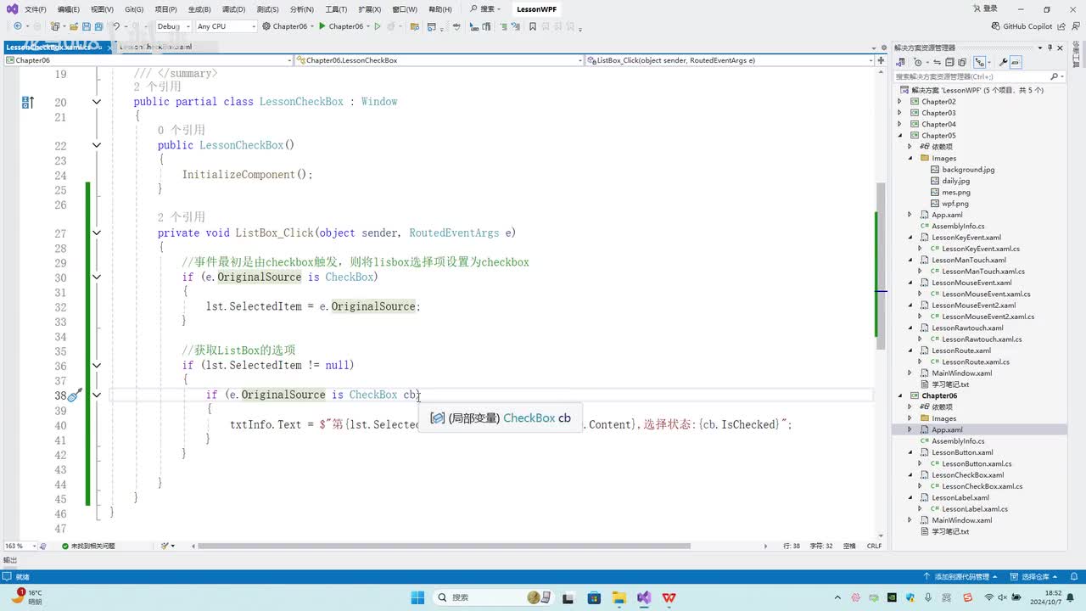The height and width of the screenshot is (611, 1086).
Task: Select background.jpg in Solution Explorer
Action: [967, 170]
